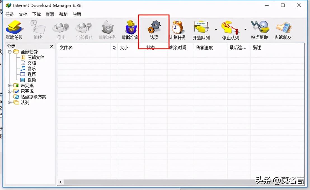Viewport: 310px width, 190px height.
Task: Select the 队列 folder
Action: (x=25, y=103)
